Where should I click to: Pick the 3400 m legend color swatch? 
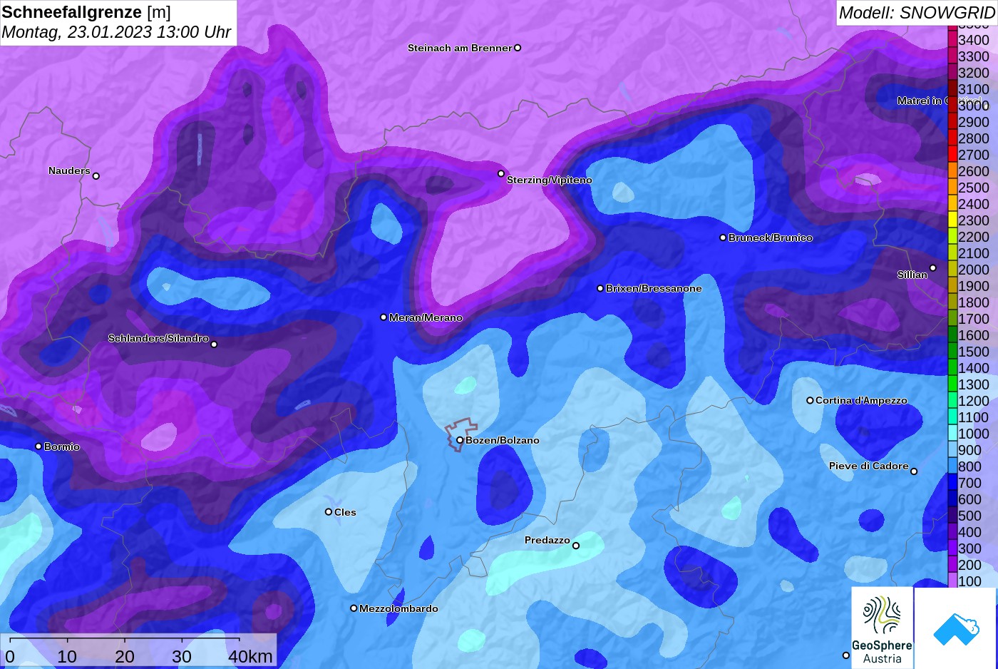[x=952, y=40]
